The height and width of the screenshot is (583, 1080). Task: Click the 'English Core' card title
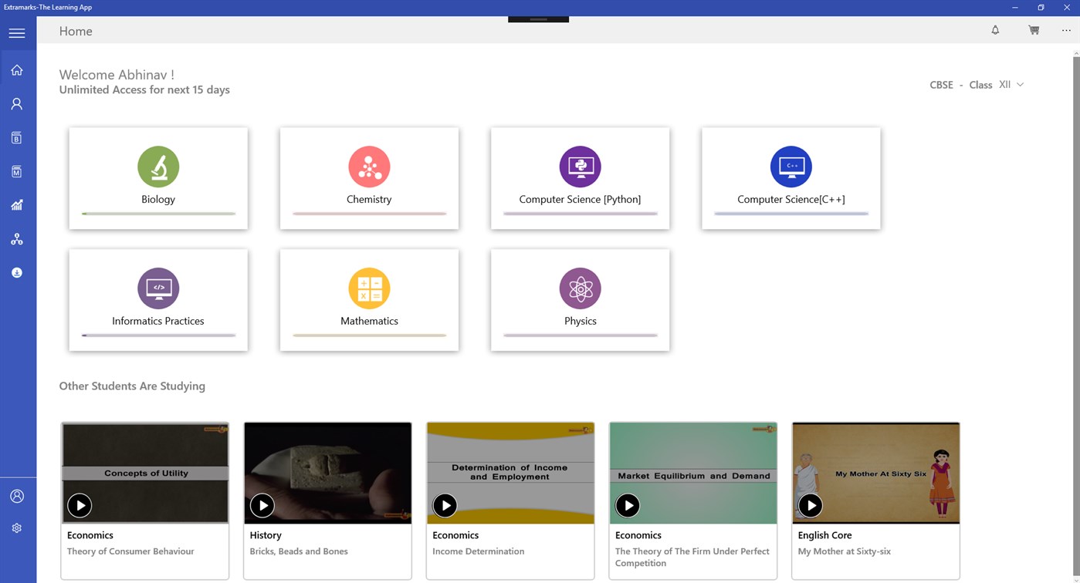[x=824, y=535]
